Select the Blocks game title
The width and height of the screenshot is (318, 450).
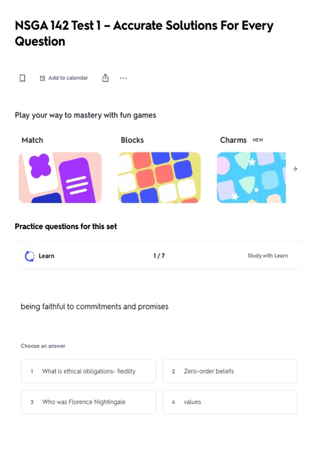click(x=132, y=140)
